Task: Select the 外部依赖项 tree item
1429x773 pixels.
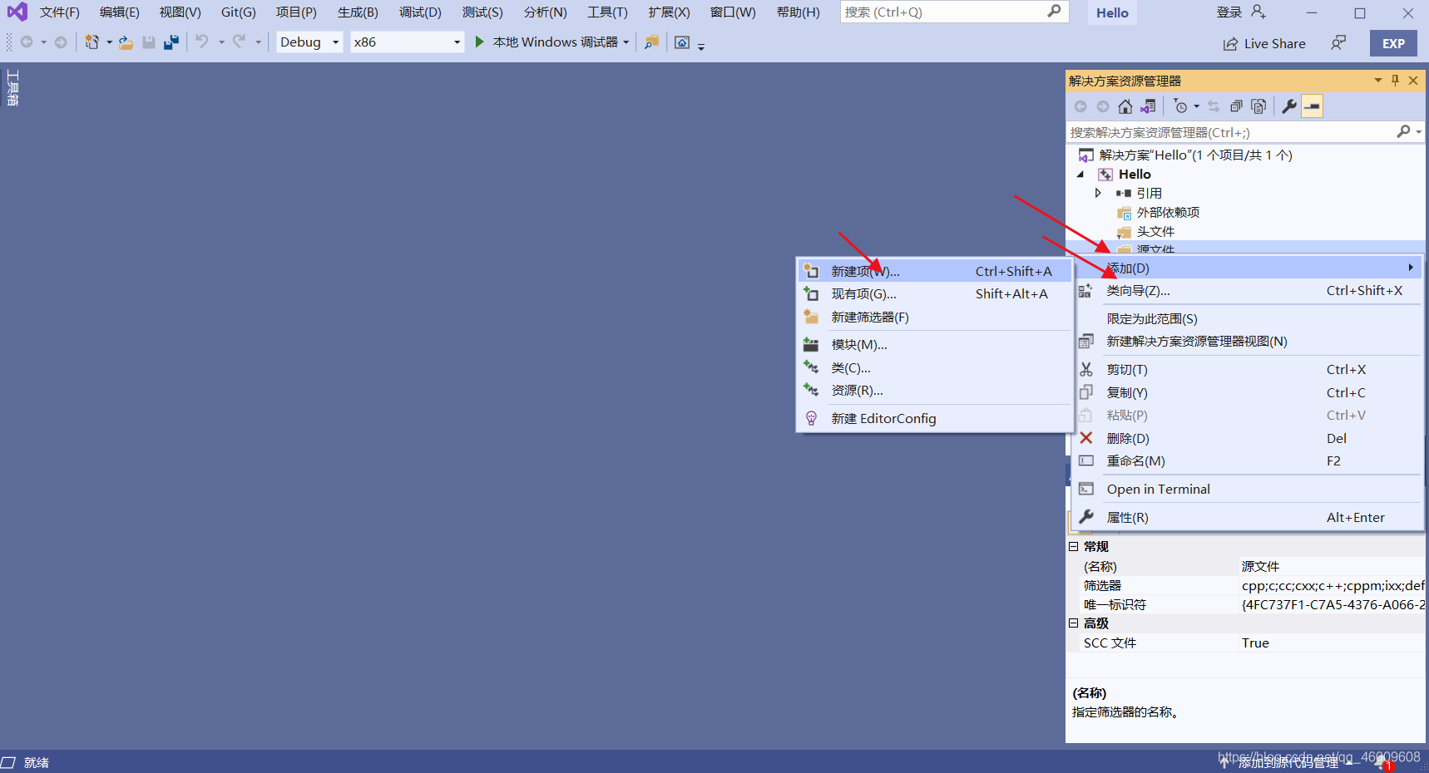Action: click(1168, 213)
